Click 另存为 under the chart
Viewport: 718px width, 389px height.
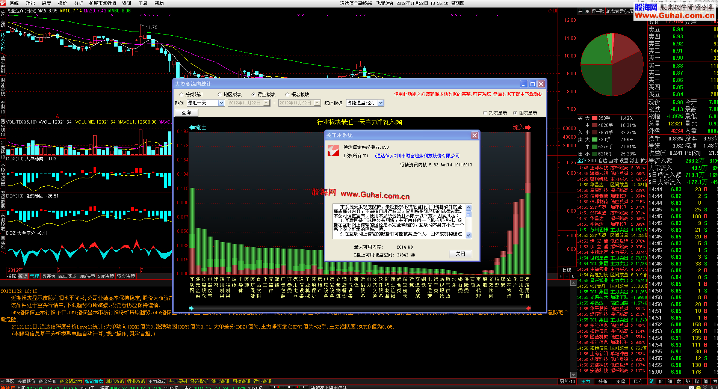(x=48, y=276)
